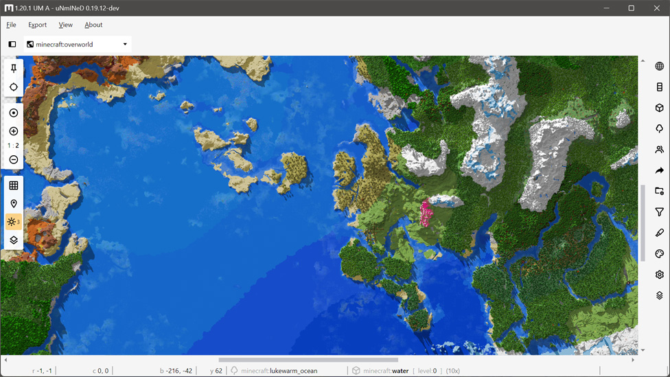Open the gear settings icon

coord(659,275)
